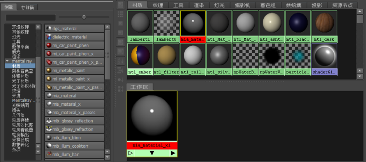Open the 烘焙集 tab
Viewport: 366px width, 162px height.
[294, 5]
